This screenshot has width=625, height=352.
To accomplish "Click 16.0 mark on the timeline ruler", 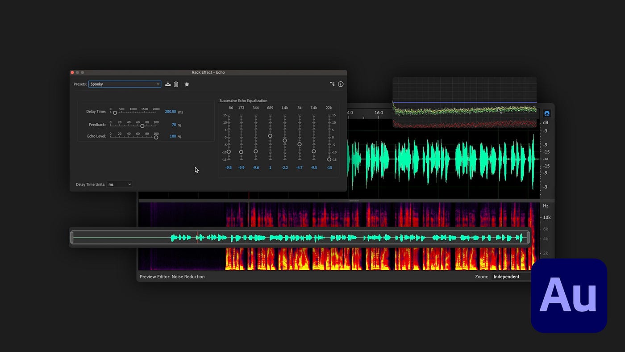I will 379,113.
